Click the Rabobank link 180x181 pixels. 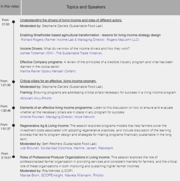pos(106,148)
